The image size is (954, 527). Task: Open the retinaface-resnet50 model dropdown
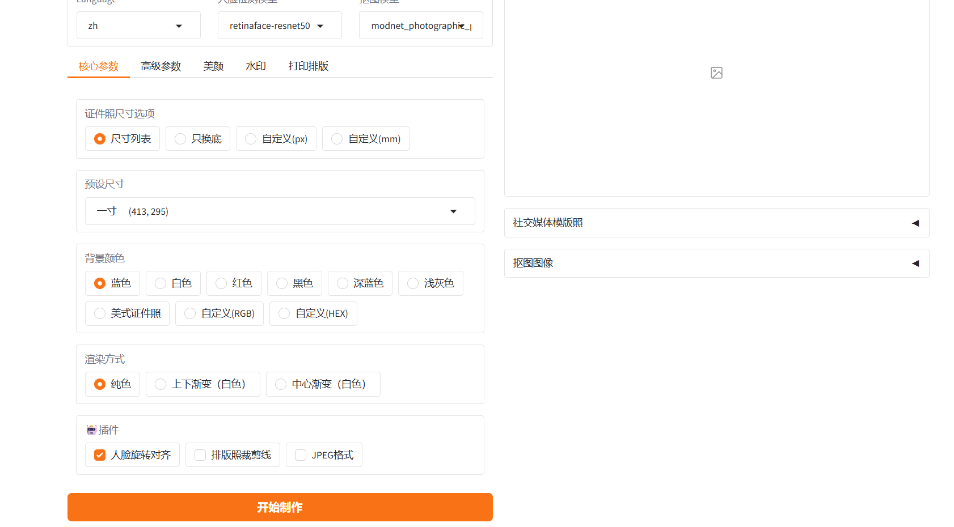(279, 26)
